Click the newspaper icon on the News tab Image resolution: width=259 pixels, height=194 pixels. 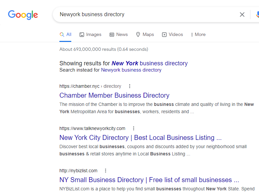(112, 35)
